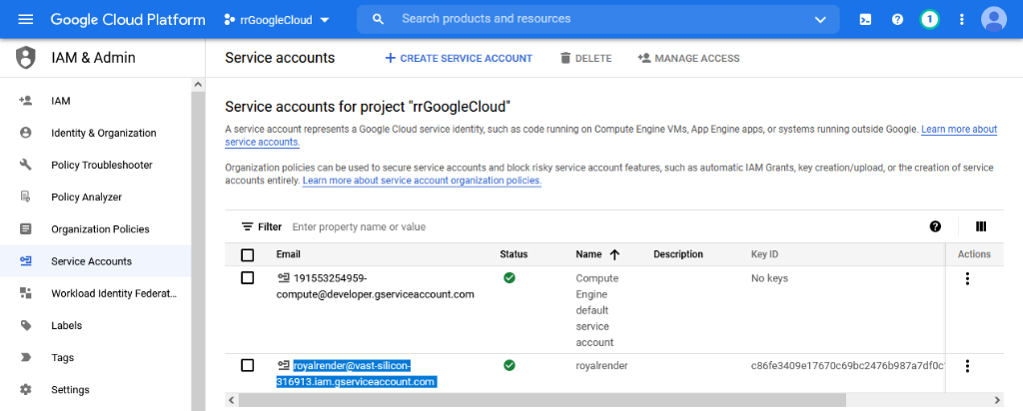This screenshot has width=1023, height=411.
Task: Open actions menu for royalrender account
Action: coord(967,366)
